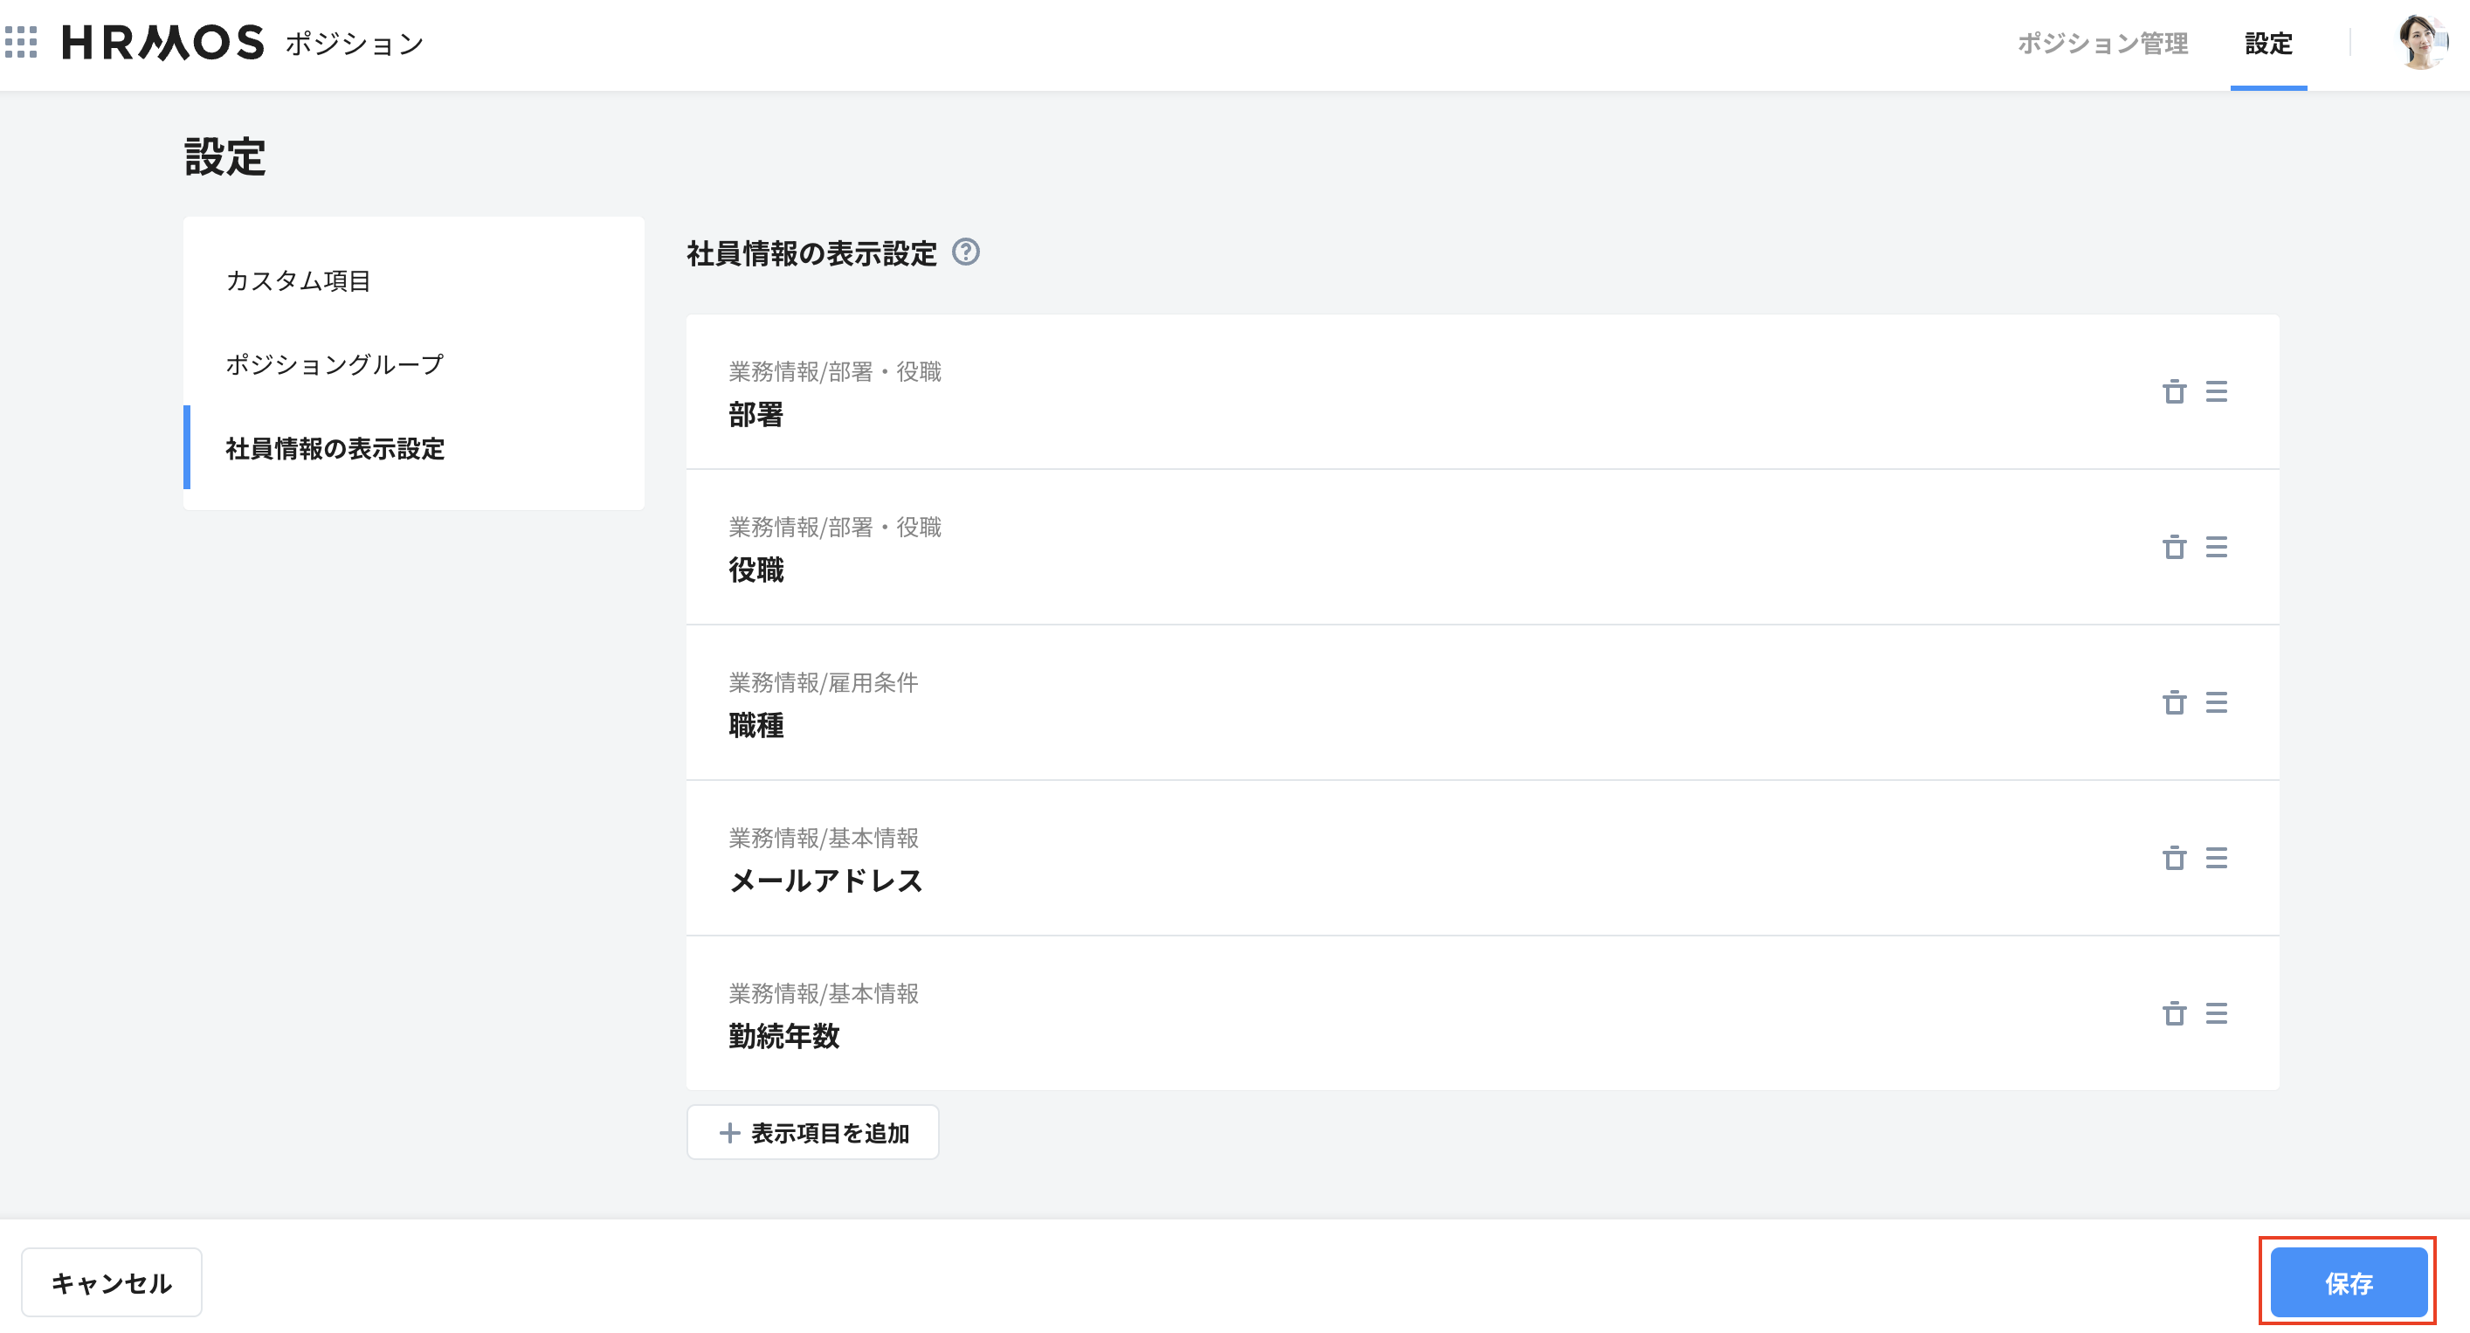Image resolution: width=2470 pixels, height=1333 pixels.
Task: Click the reorder handle on 職種 row
Action: pos(2218,702)
